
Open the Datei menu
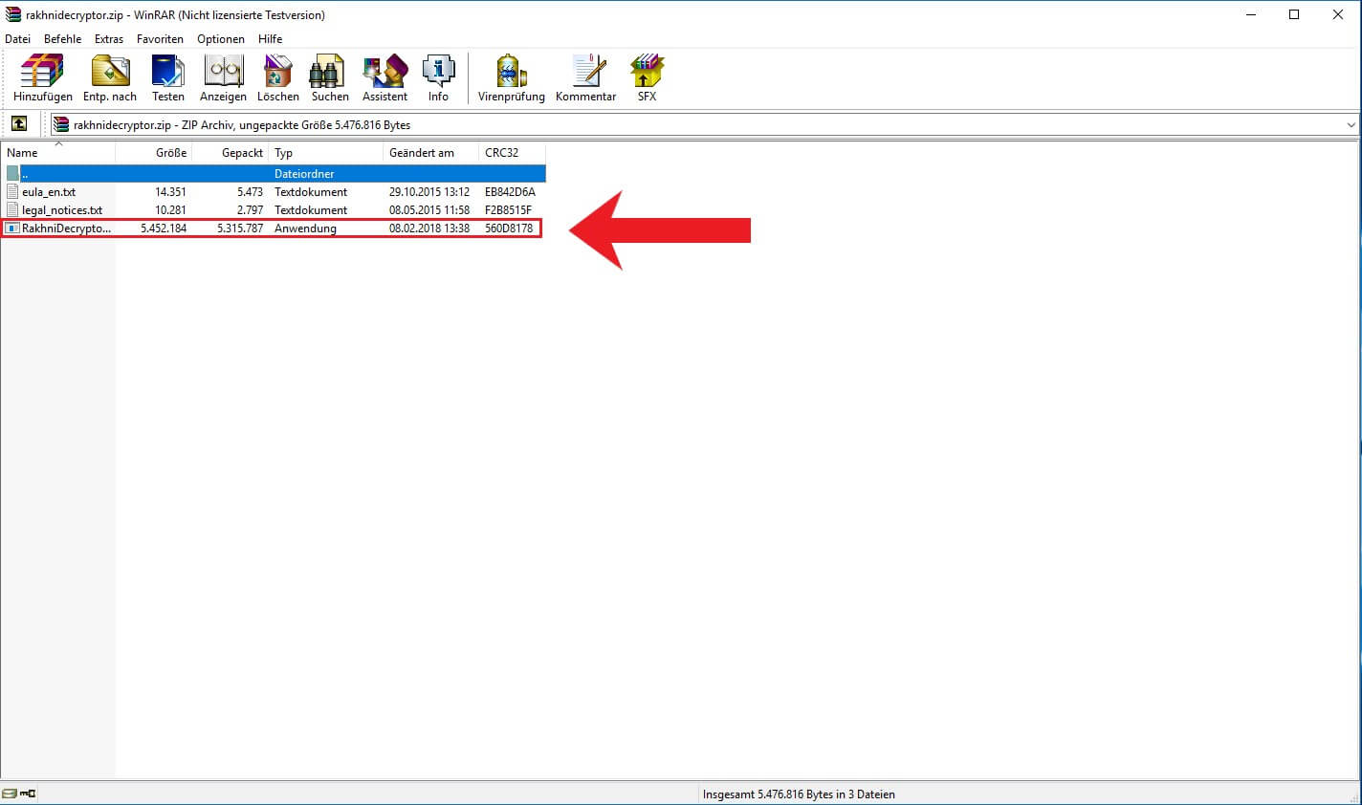(17, 39)
